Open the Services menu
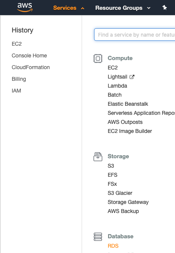 pos(65,8)
